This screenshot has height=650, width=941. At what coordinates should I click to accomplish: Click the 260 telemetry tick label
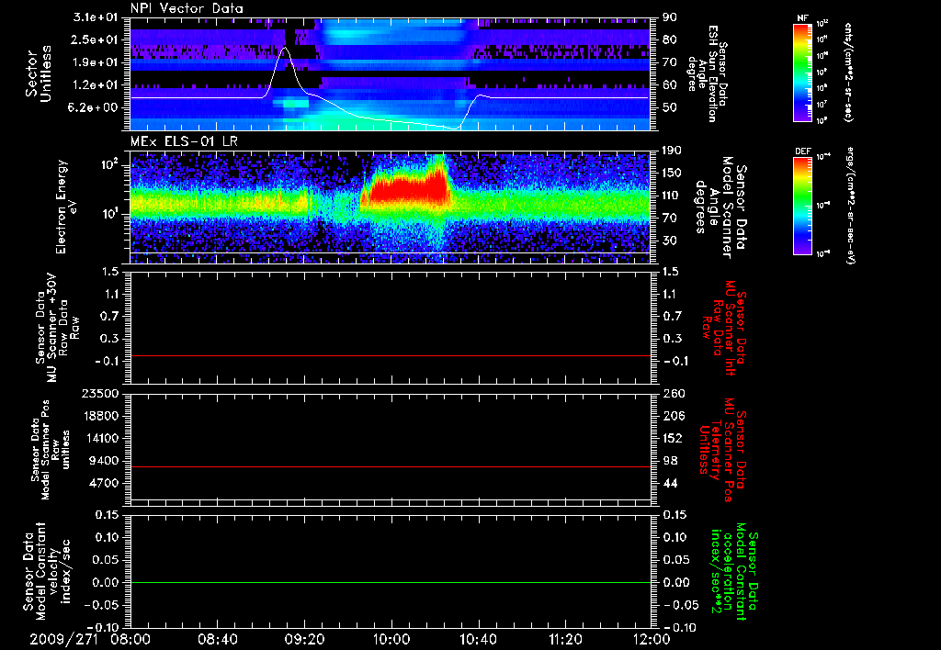tap(673, 393)
